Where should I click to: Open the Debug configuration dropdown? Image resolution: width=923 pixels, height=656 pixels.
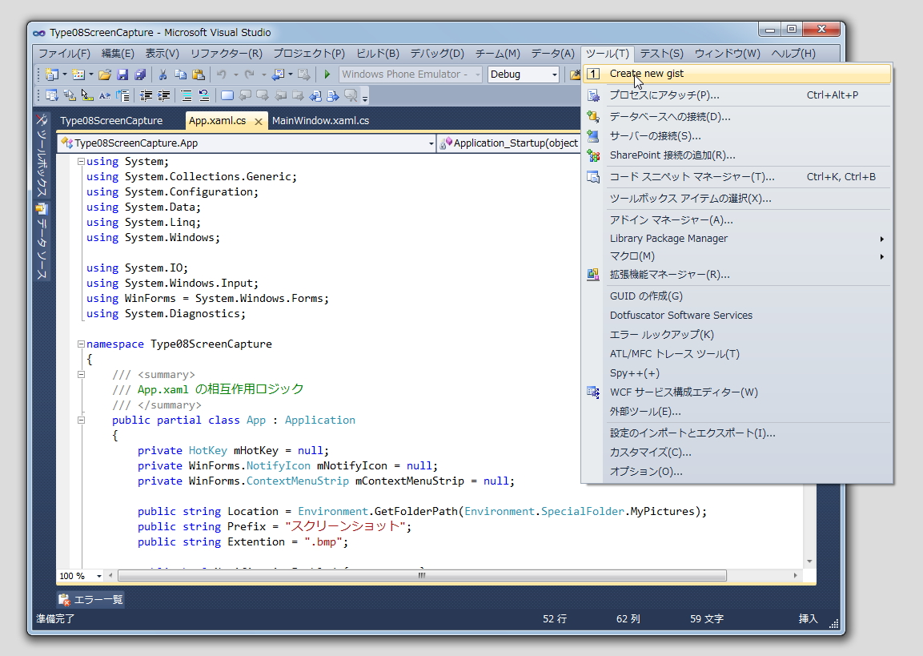pyautogui.click(x=553, y=74)
